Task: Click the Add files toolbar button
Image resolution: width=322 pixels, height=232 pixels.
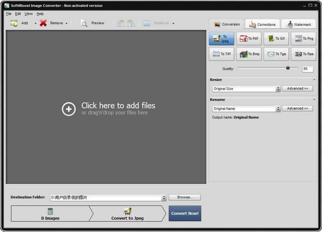Action: point(19,23)
